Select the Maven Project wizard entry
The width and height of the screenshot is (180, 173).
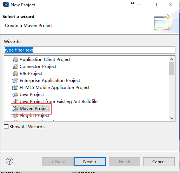pos(31,109)
